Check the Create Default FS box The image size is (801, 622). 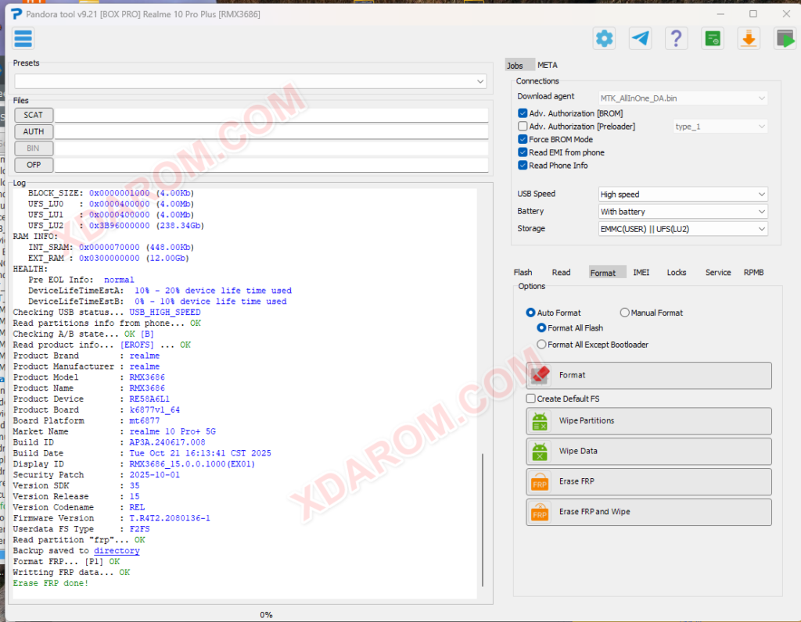click(x=531, y=399)
